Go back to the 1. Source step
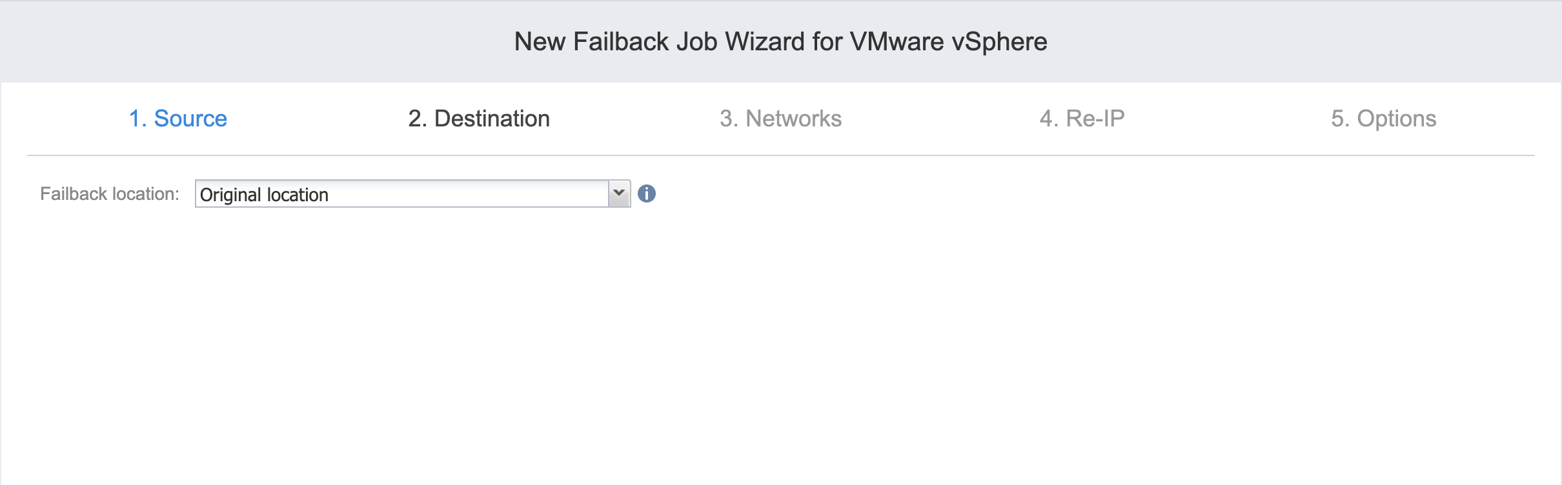The height and width of the screenshot is (485, 1562). (178, 119)
